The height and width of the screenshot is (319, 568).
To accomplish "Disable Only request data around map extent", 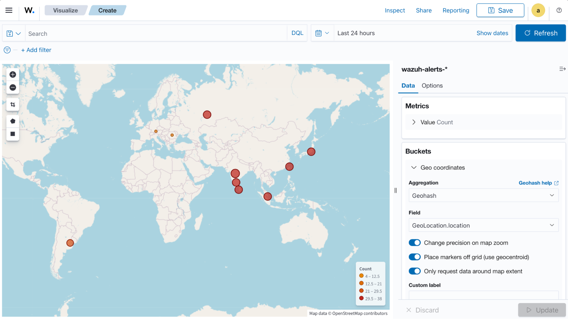I will point(415,271).
